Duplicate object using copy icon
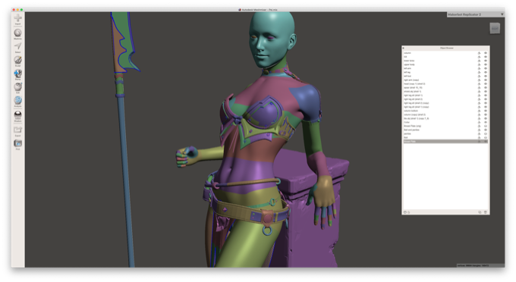The image size is (516, 282). point(480,212)
